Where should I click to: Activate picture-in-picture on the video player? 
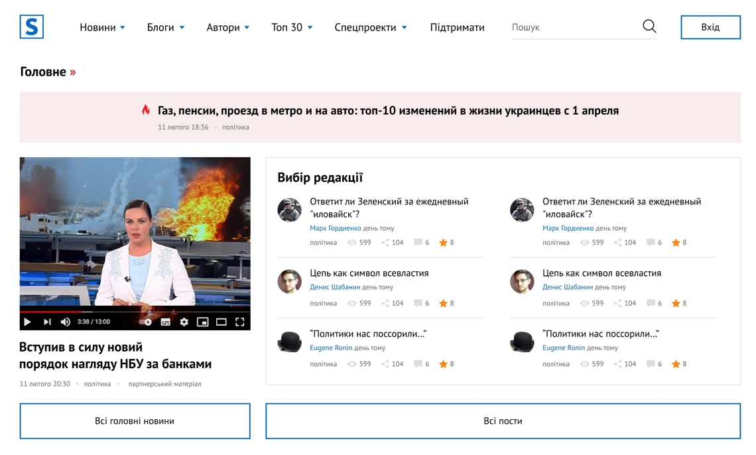tap(202, 322)
